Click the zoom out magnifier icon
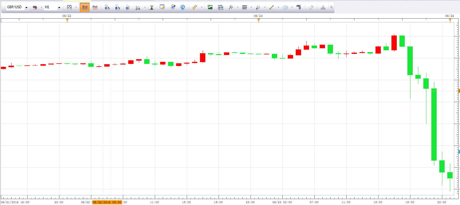 click(117, 7)
